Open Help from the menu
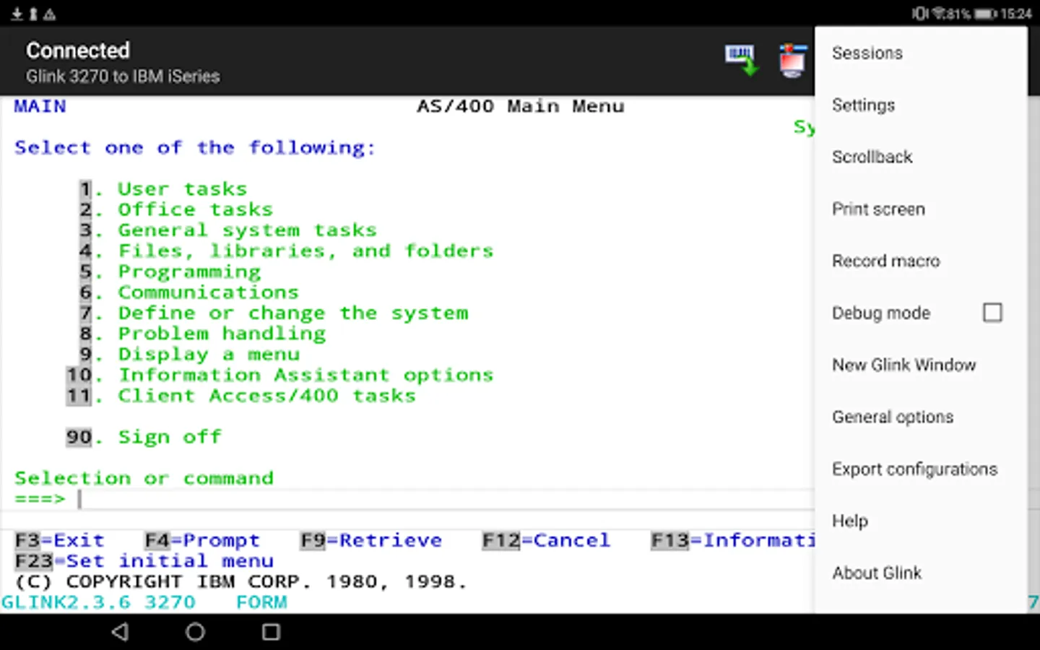Screen dimensions: 1040x650 coord(921,521)
